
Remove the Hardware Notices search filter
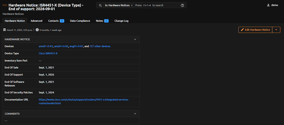[x=132, y=5]
